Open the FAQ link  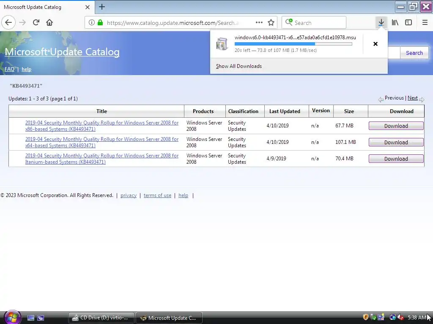[9, 69]
